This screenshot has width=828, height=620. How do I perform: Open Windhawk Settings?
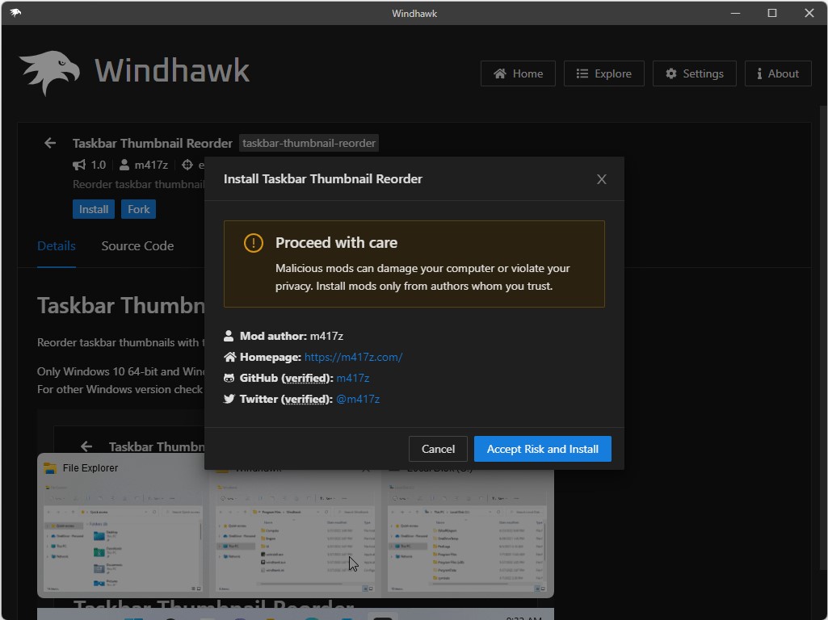[694, 73]
